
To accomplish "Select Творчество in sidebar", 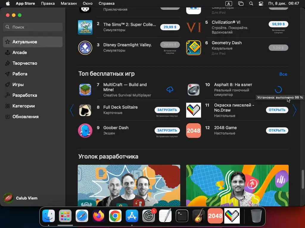I will coord(33,63).
